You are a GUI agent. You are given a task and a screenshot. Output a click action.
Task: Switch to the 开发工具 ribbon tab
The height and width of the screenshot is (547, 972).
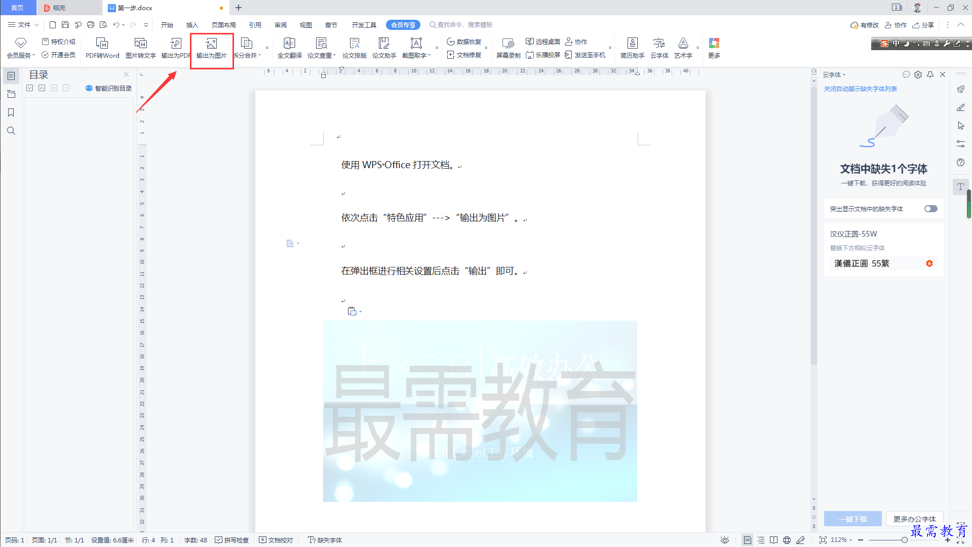pyautogui.click(x=364, y=25)
